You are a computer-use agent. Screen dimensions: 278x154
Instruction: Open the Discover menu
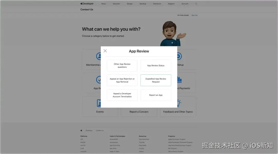116,4
